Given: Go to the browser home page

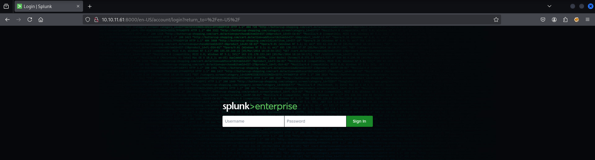Looking at the screenshot, I should click(41, 19).
